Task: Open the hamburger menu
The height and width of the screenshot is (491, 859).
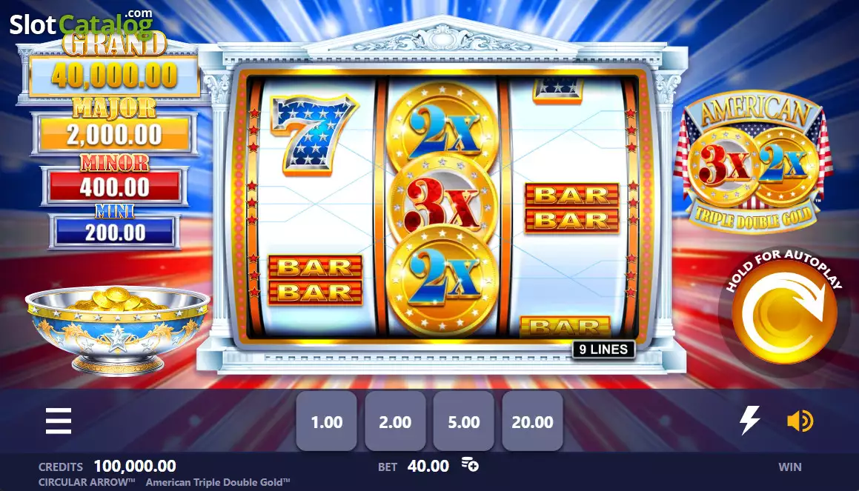Action: tap(59, 421)
